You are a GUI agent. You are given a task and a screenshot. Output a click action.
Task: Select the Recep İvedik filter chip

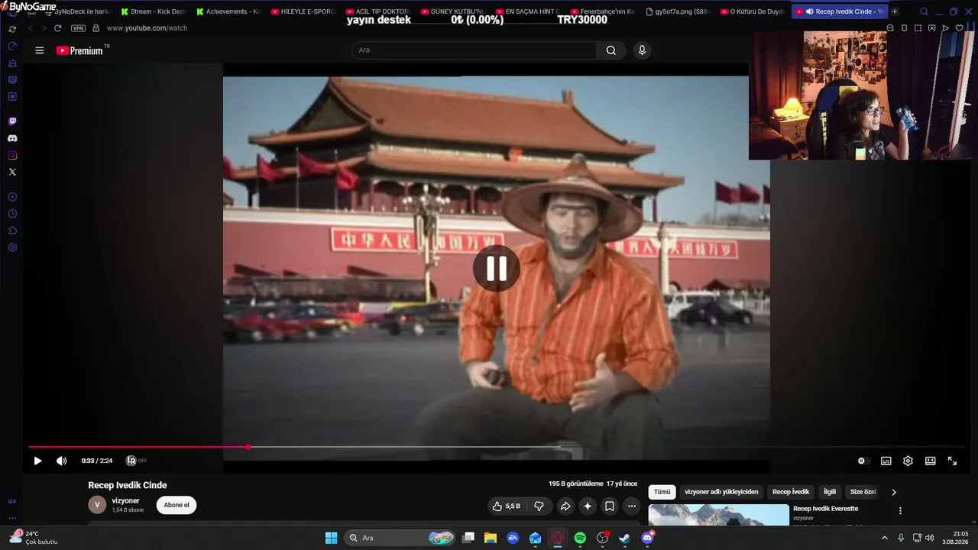pos(790,492)
